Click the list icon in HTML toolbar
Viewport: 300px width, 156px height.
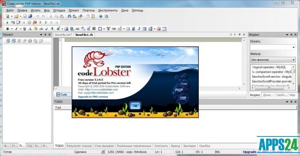click(x=120, y=29)
